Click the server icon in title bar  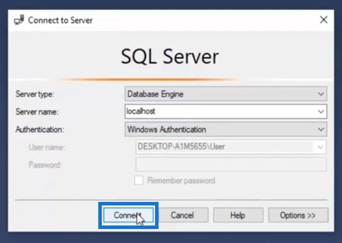pos(19,20)
